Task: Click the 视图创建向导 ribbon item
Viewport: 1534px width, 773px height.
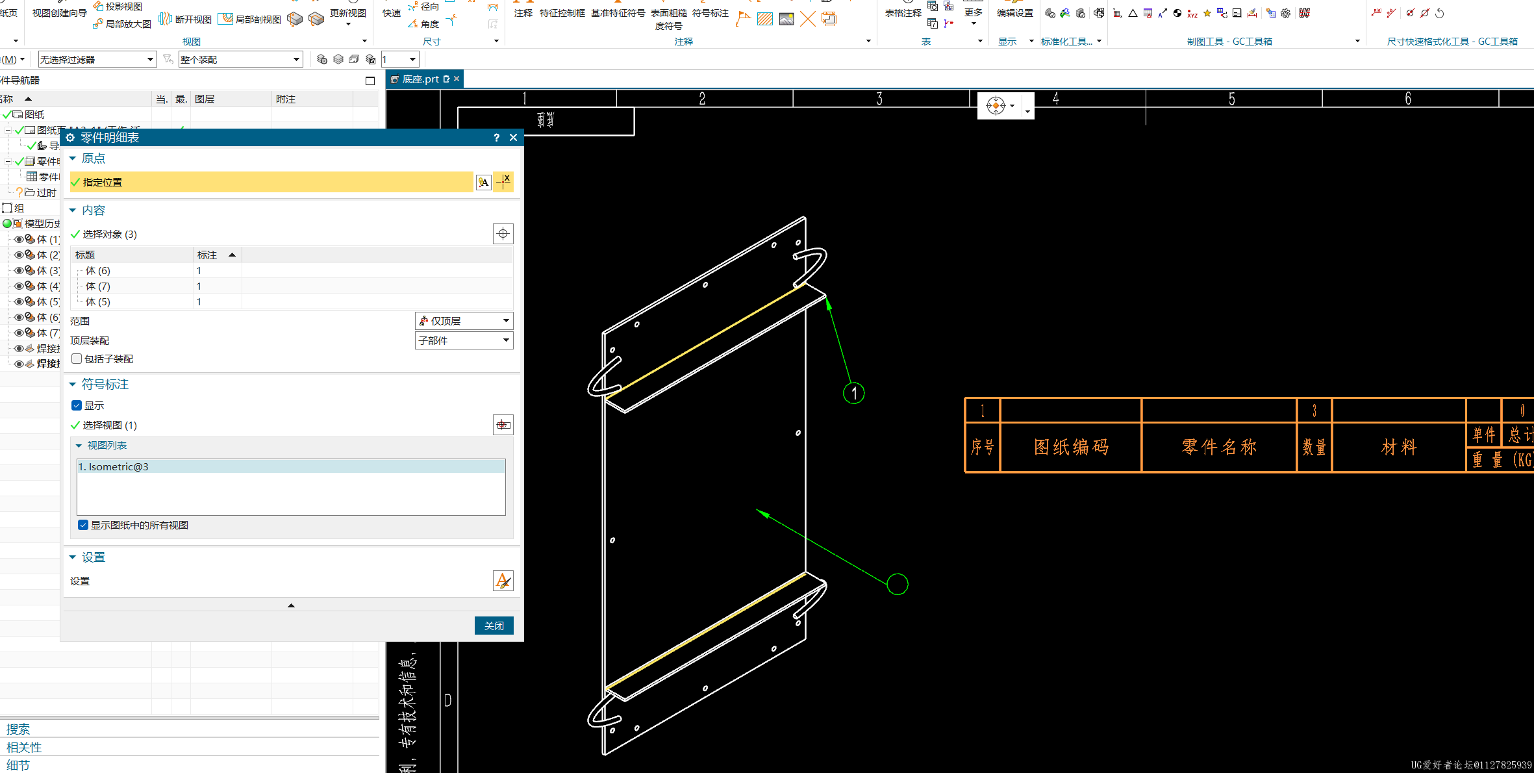Action: tap(60, 13)
